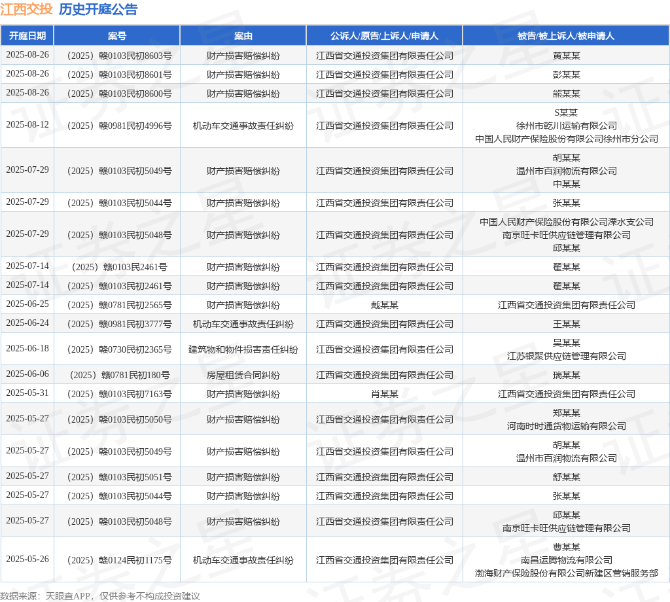
Task: Click defendant 王某某
Action: point(566,324)
